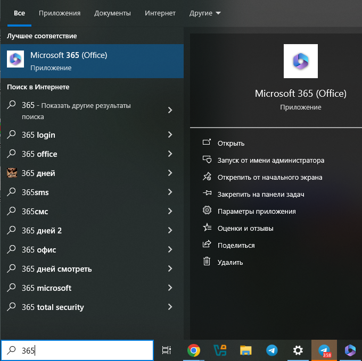Select the '365 login' web suggestion
Viewport: 362px width, 361px height.
92,135
